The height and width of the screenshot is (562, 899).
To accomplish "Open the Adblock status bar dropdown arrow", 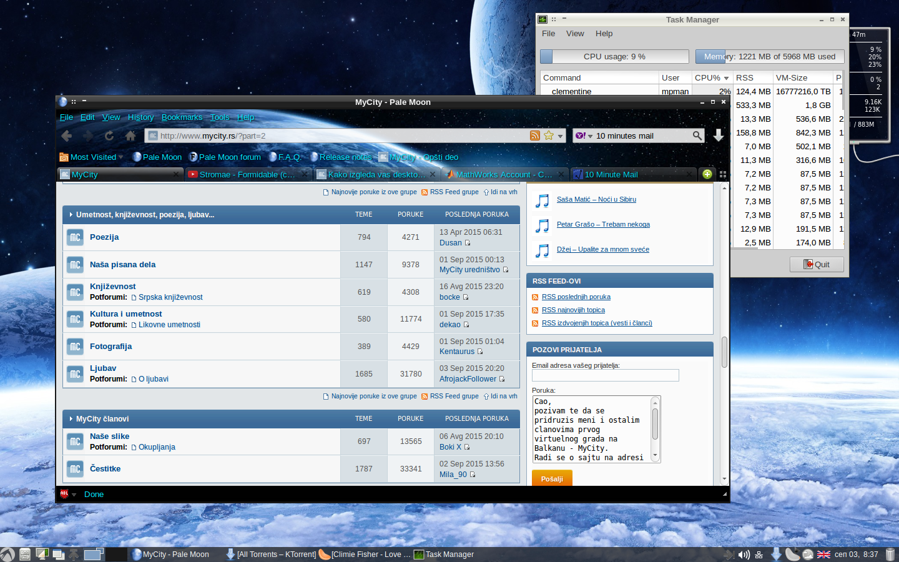I will pos(74,495).
